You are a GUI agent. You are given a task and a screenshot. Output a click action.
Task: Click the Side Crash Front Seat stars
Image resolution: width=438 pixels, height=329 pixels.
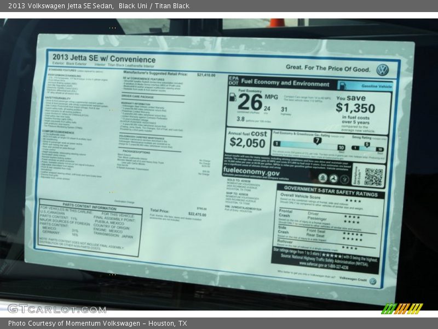pos(353,234)
